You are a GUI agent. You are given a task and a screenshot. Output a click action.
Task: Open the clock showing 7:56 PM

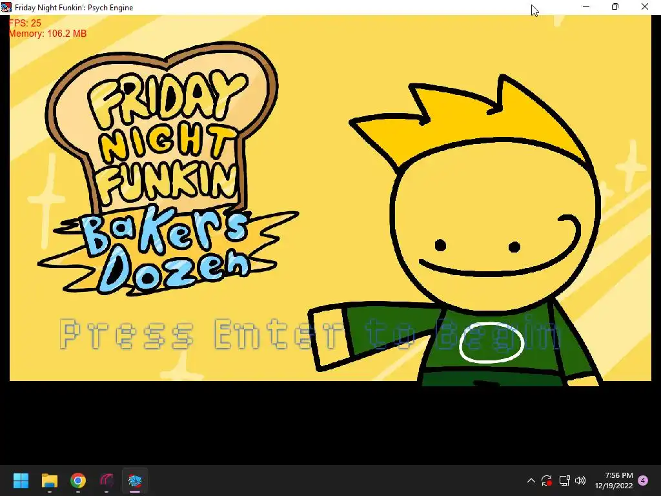click(x=619, y=475)
